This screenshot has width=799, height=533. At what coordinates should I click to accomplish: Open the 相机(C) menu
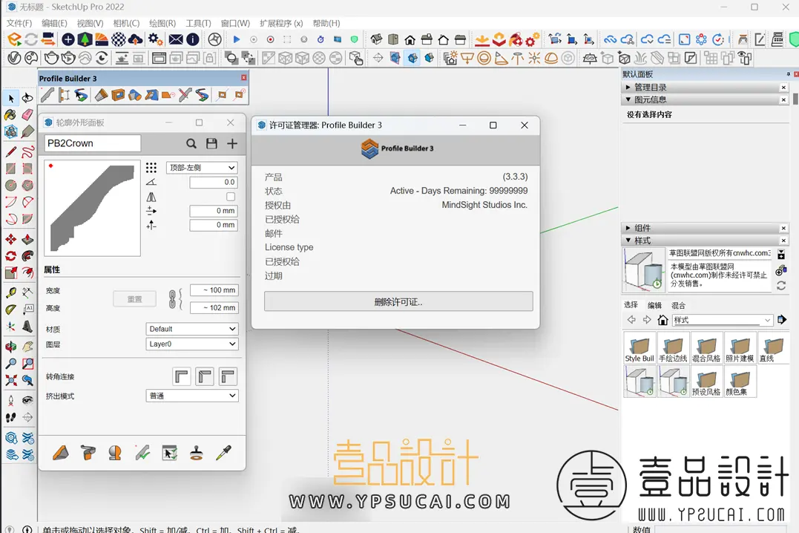pos(126,23)
